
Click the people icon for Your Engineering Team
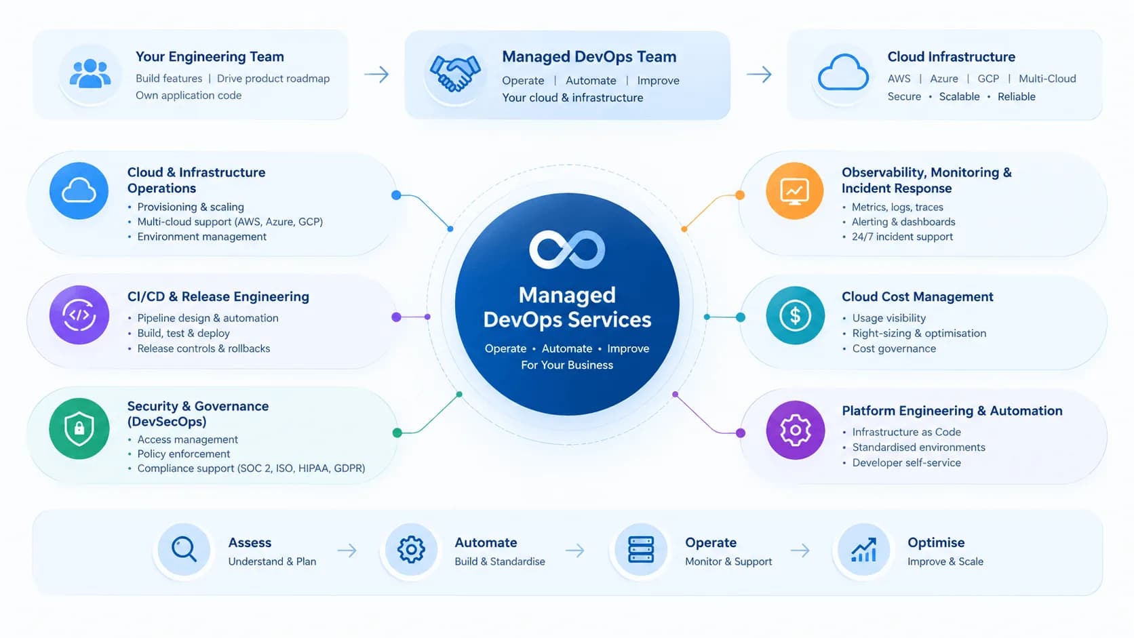[x=90, y=74]
